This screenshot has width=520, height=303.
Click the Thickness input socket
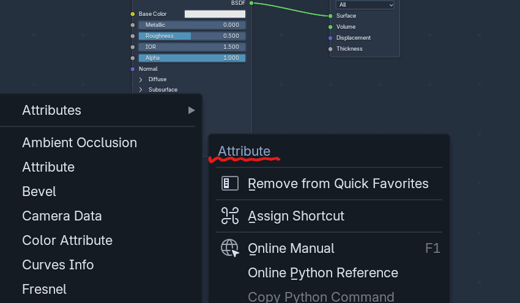pos(330,49)
